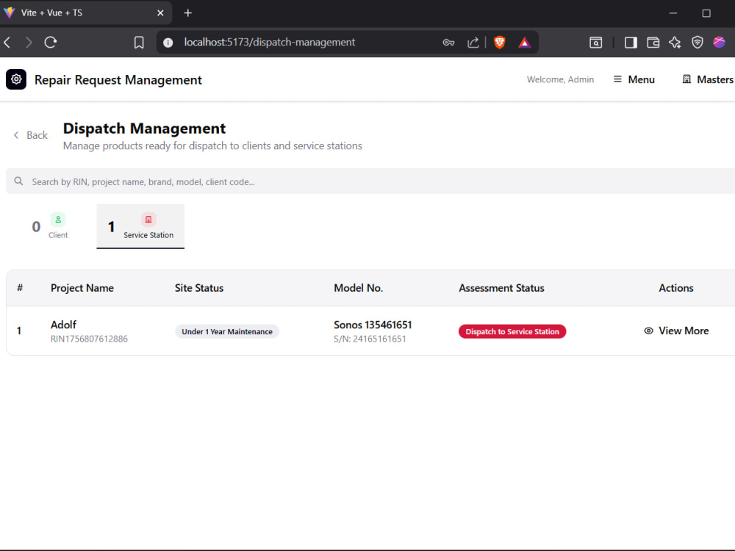Click the Assessment Status column header
The height and width of the screenshot is (551, 735).
click(x=501, y=288)
